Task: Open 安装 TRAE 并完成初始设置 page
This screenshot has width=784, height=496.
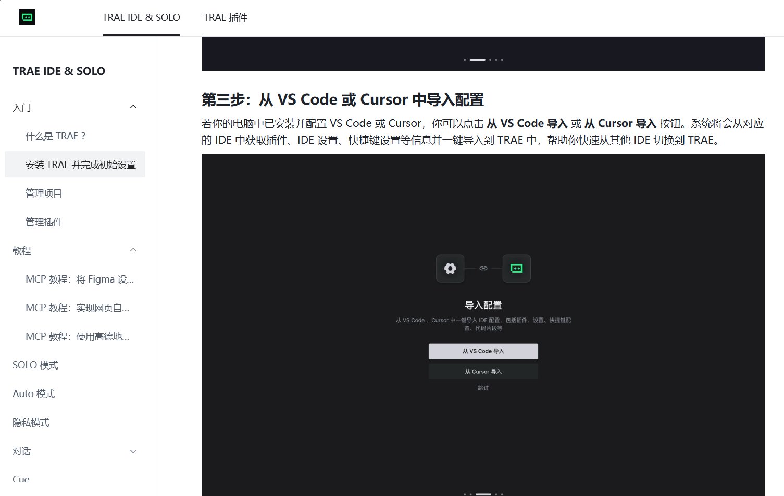Action: (75, 164)
